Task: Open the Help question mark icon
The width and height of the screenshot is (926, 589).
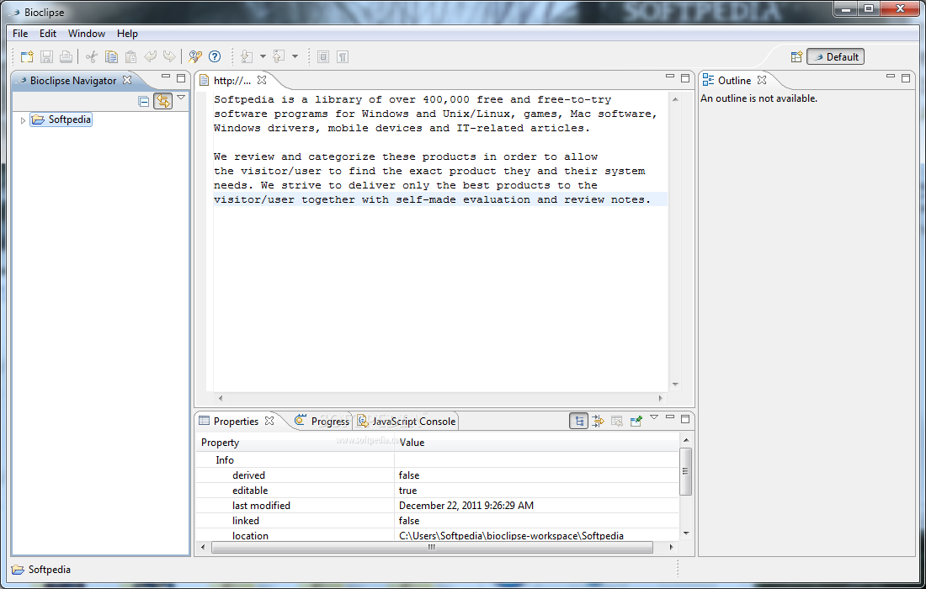Action: 215,56
